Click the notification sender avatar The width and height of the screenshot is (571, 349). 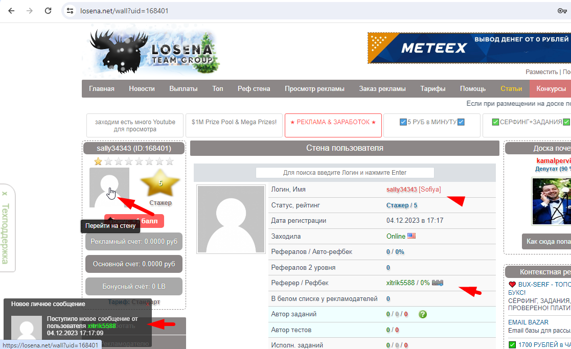[27, 328]
